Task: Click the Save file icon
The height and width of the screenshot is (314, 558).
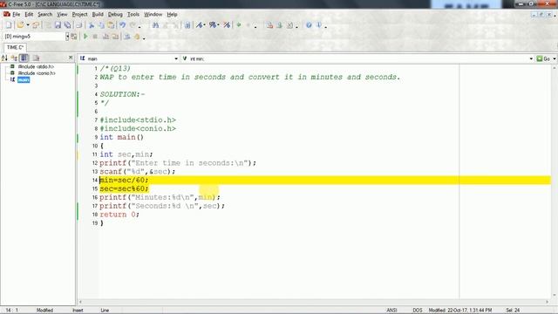Action: (x=58, y=25)
